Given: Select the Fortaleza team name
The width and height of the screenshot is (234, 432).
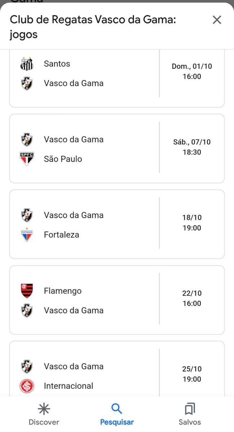Looking at the screenshot, I should coord(62,235).
